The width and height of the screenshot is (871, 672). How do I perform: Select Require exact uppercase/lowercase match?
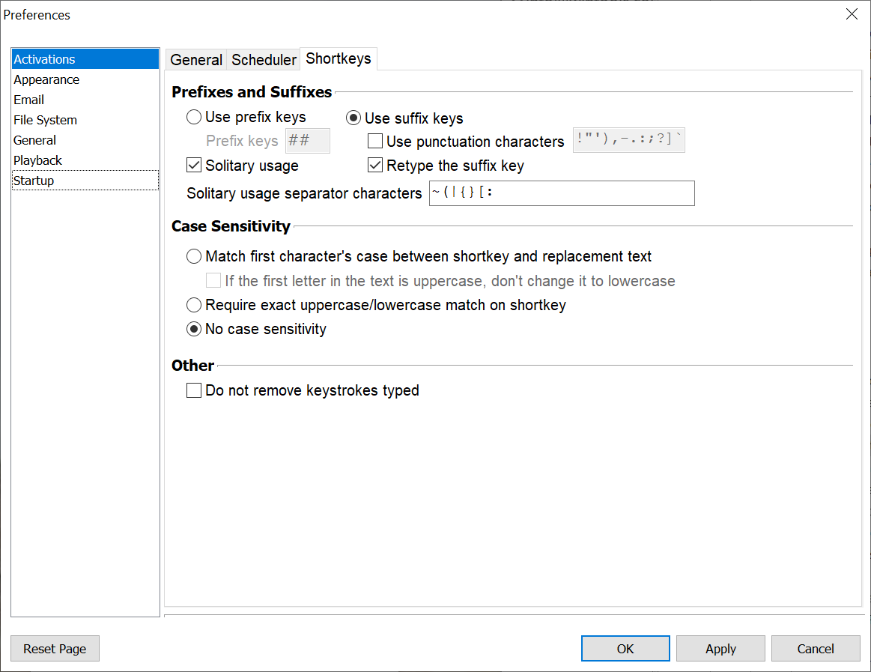[x=194, y=305]
